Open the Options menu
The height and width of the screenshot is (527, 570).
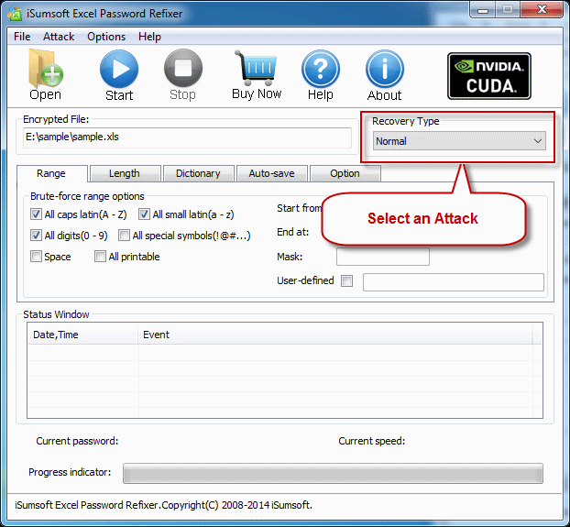(x=106, y=37)
